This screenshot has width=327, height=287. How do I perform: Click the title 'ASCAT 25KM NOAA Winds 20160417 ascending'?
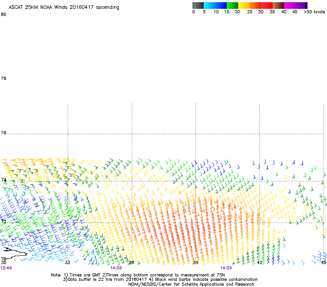64,8
